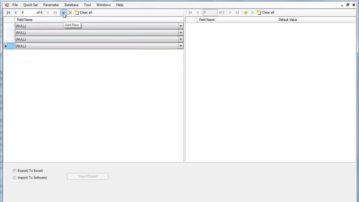Expand the fourth (NULL) field name dropdown
This screenshot has width=359, height=202.
click(x=181, y=46)
